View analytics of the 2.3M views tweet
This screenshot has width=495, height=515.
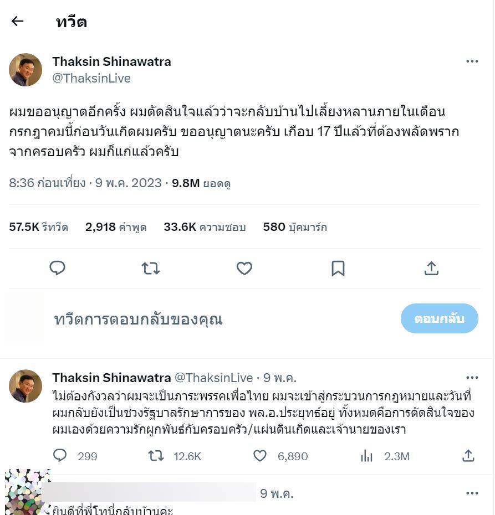pyautogui.click(x=367, y=456)
